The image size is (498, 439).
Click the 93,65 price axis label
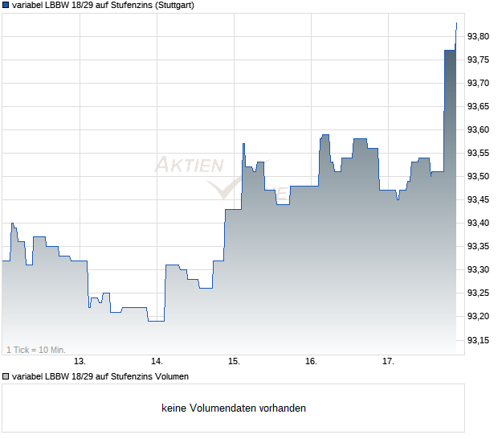[478, 106]
